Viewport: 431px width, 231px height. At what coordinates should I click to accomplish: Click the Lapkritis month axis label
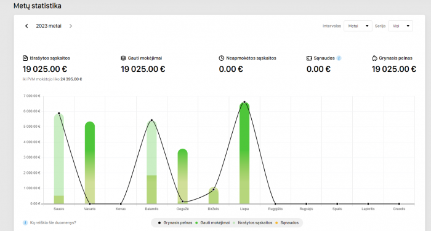368,209
